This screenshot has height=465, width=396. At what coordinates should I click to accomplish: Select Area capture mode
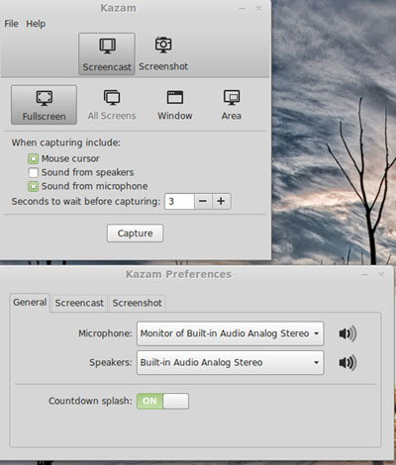click(232, 105)
